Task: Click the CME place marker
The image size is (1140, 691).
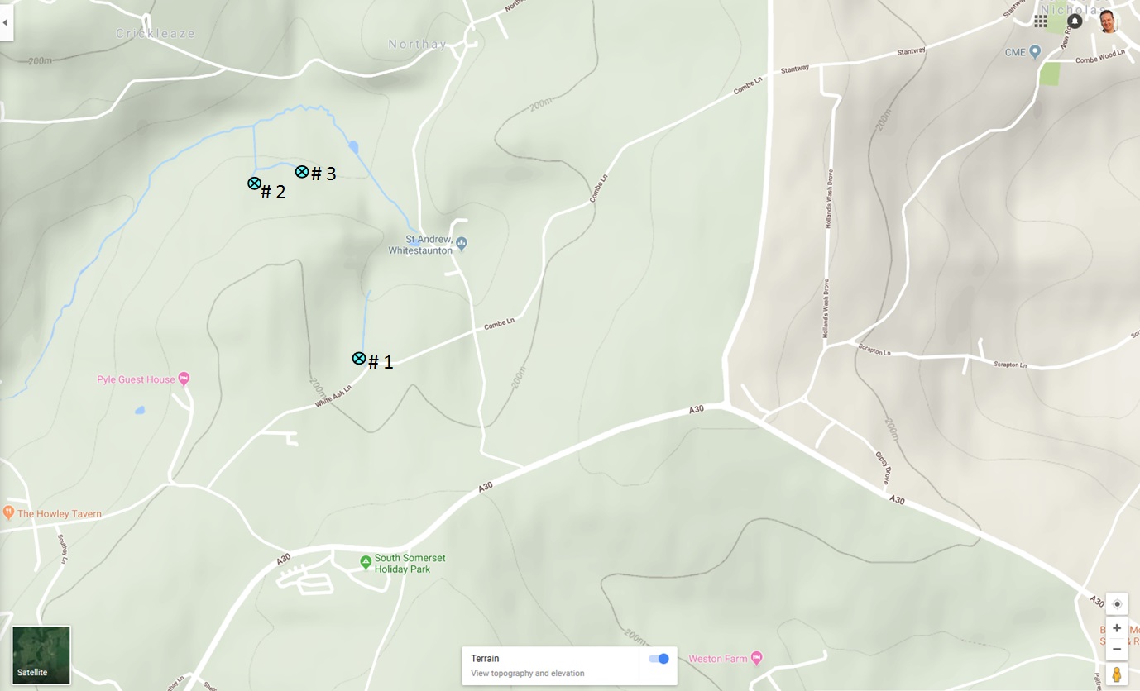Action: point(1035,52)
